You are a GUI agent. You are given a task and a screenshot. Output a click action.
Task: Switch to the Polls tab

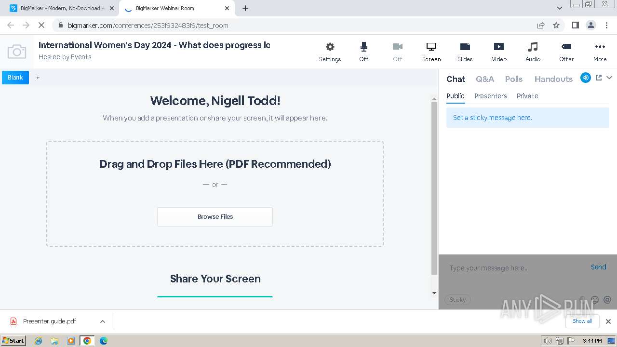coord(514,79)
